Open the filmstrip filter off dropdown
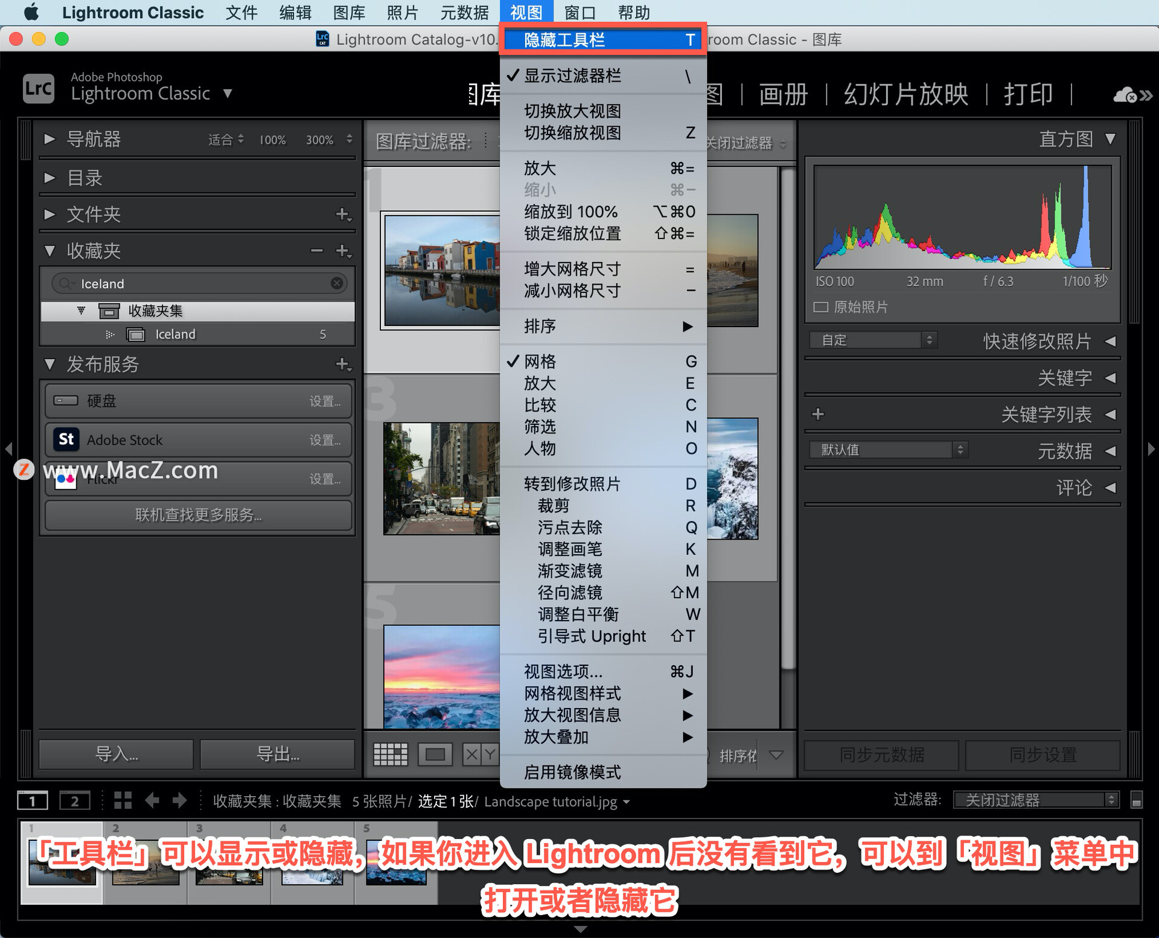 tap(1036, 800)
